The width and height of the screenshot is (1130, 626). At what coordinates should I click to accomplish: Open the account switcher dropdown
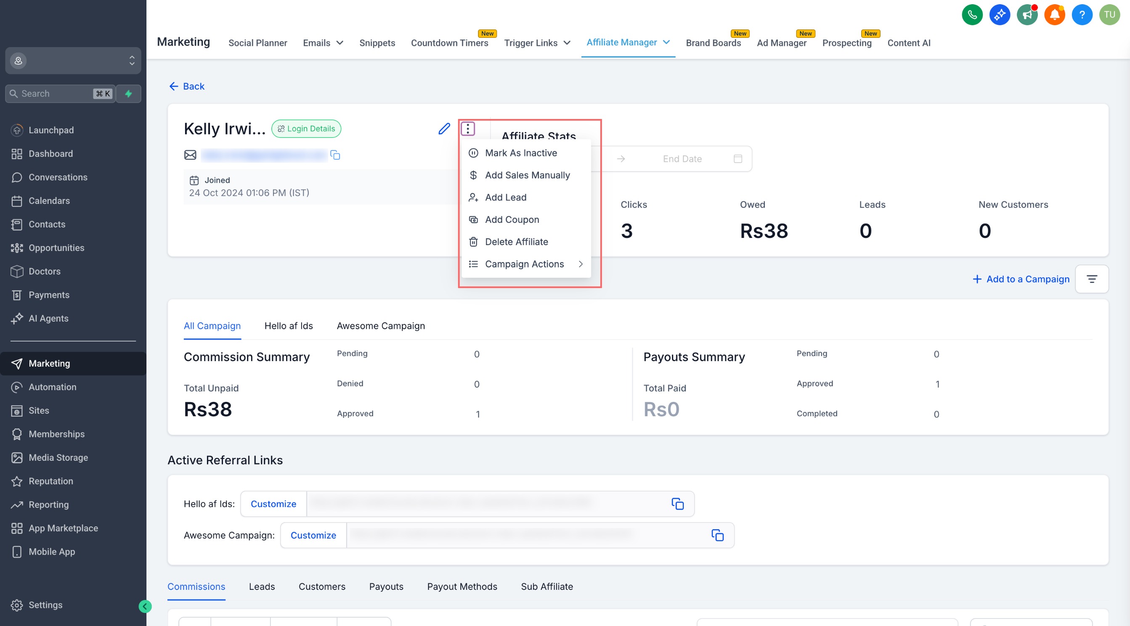pos(73,61)
